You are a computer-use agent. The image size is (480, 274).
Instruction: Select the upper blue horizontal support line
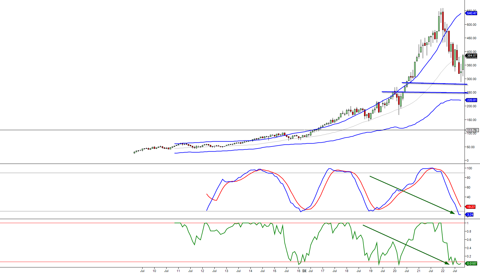[x=434, y=84]
